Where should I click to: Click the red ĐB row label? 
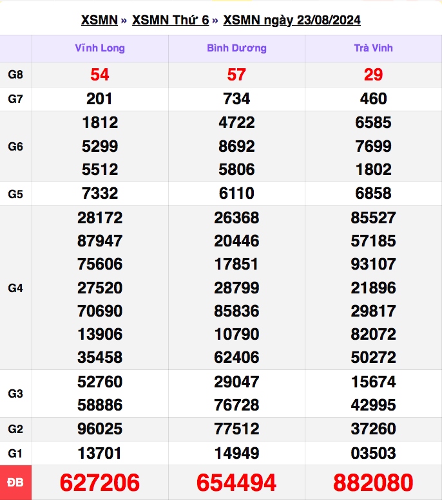[x=15, y=483]
